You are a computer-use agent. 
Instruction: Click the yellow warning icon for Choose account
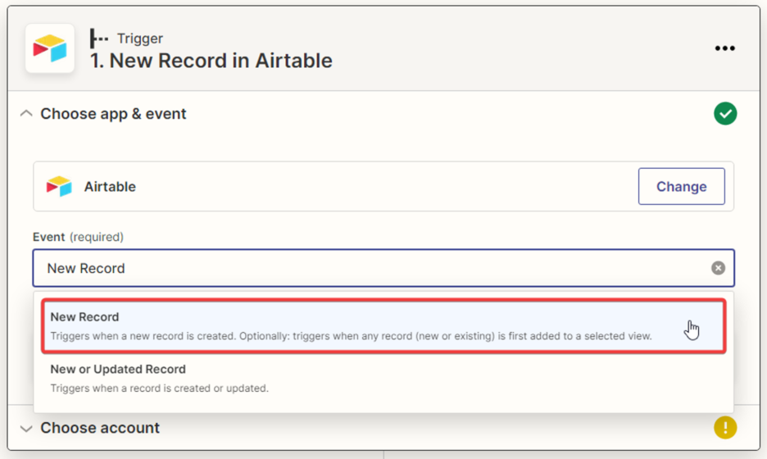[x=725, y=427]
